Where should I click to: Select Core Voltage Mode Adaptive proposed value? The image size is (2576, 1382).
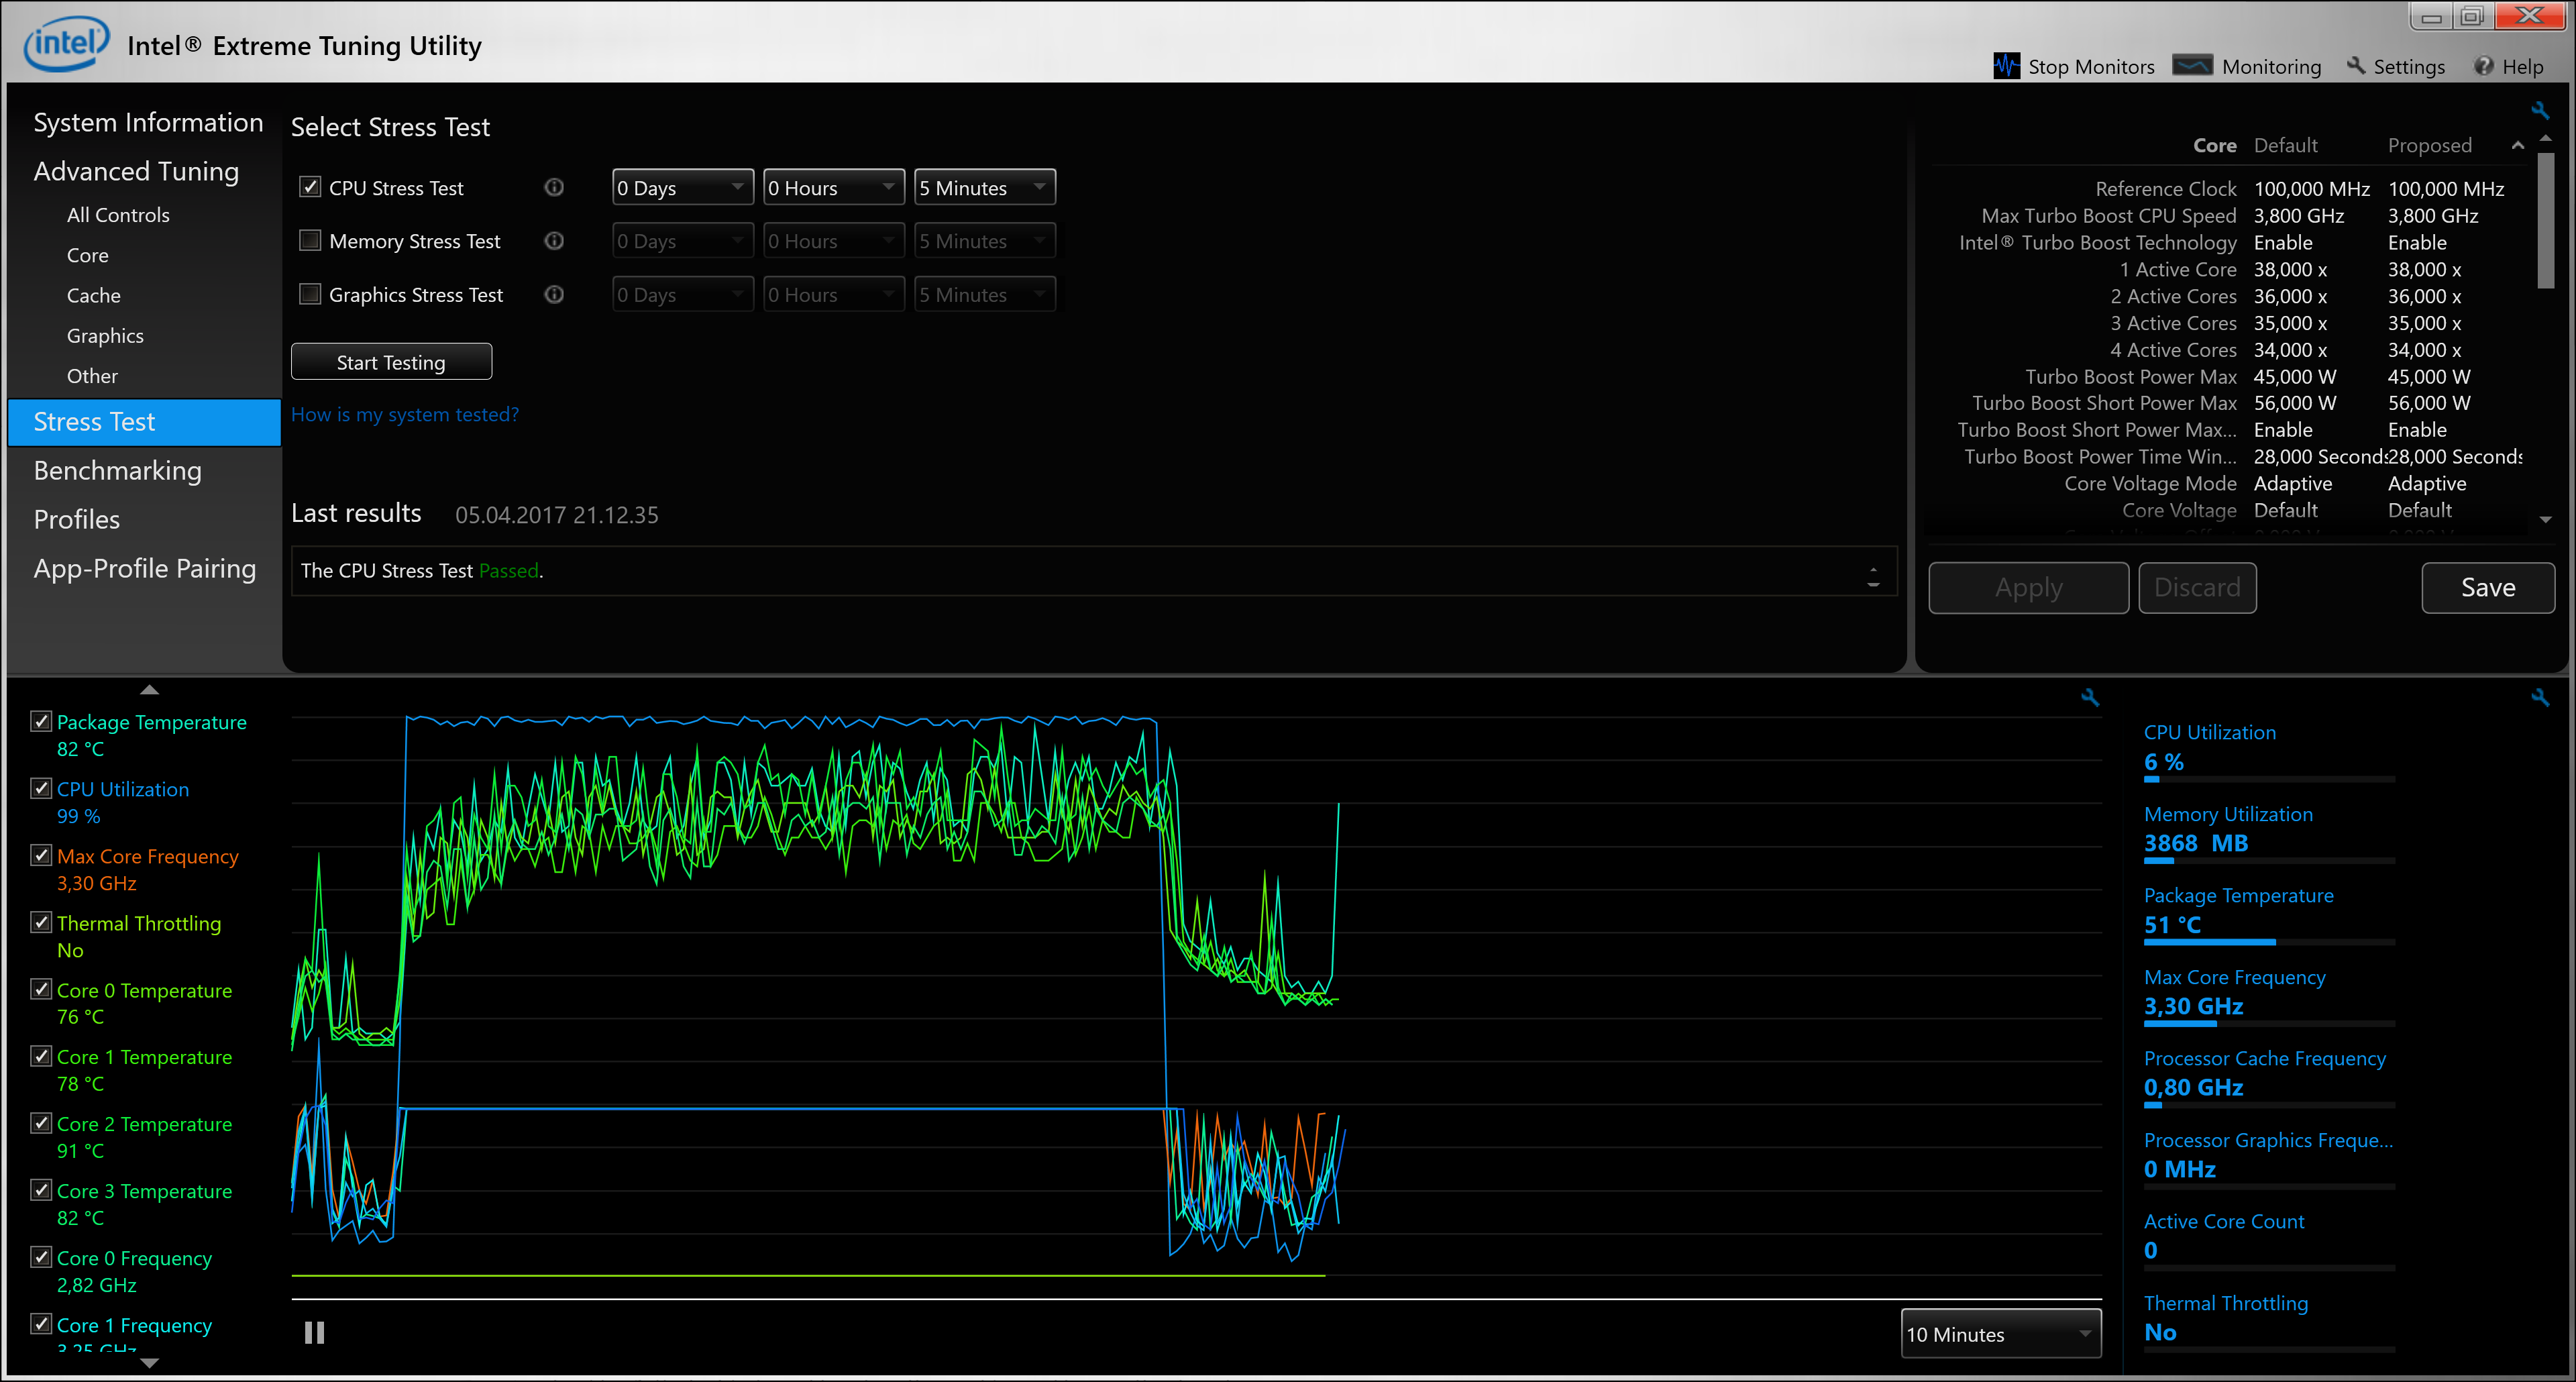(2426, 484)
